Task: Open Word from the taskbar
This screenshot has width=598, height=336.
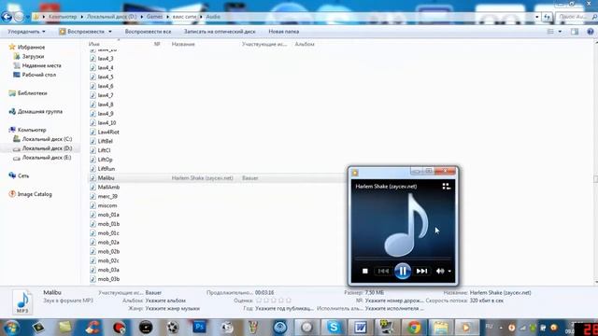Action: (x=360, y=328)
